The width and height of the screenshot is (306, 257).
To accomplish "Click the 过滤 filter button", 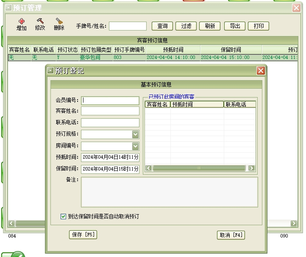I will tap(186, 26).
